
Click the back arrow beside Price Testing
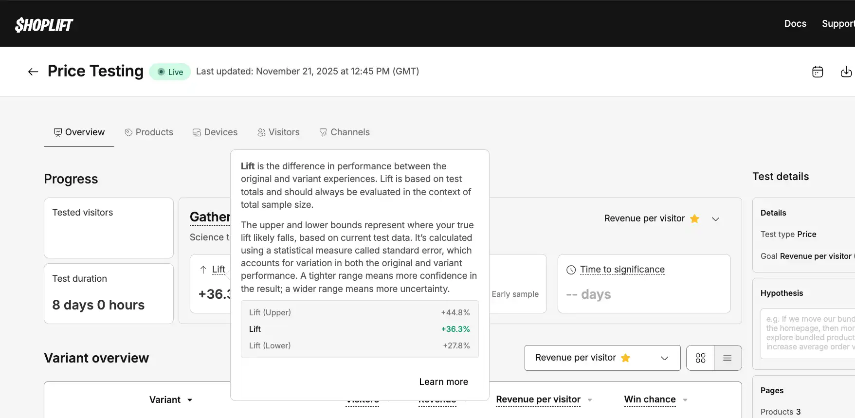pos(33,72)
